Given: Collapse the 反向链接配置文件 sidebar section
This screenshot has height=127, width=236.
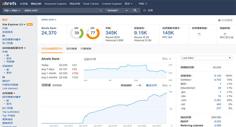Looking at the screenshot, I should [14, 48].
